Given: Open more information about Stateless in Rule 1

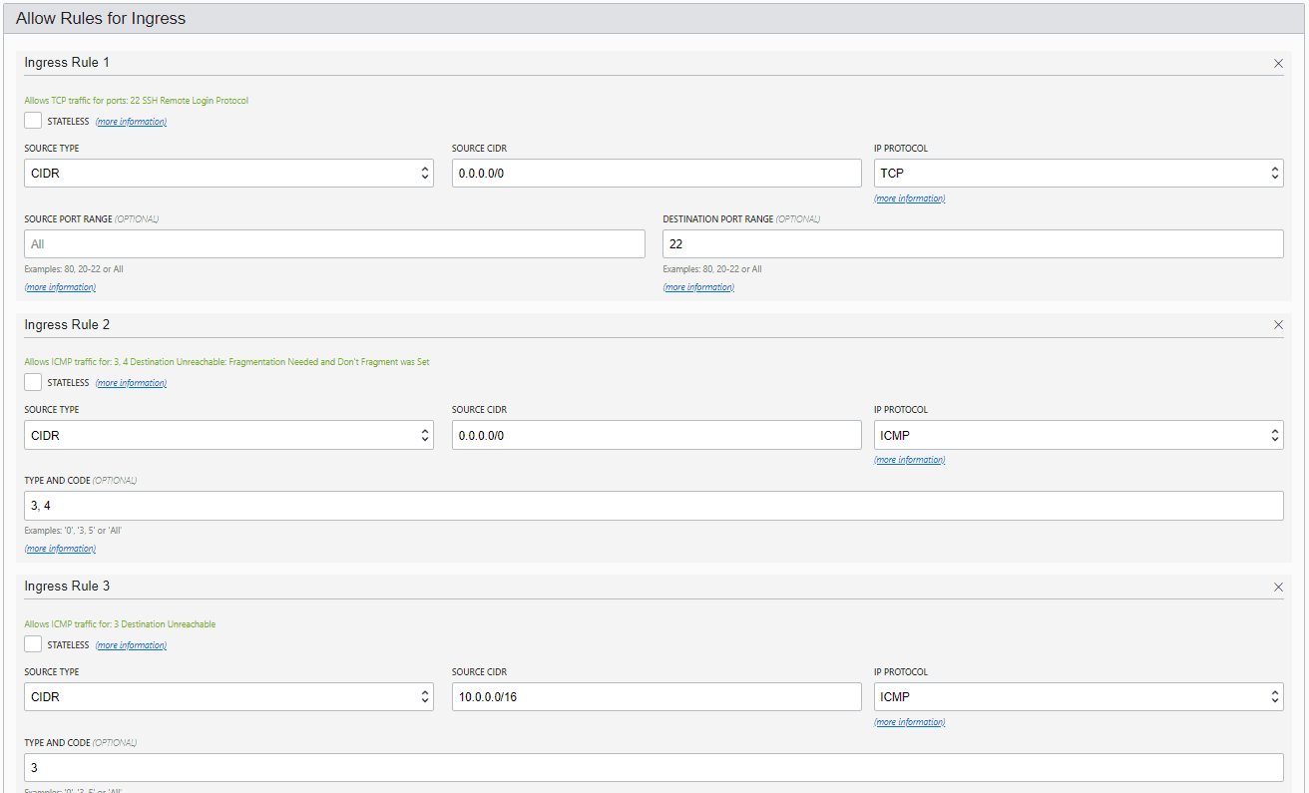Looking at the screenshot, I should 130,121.
